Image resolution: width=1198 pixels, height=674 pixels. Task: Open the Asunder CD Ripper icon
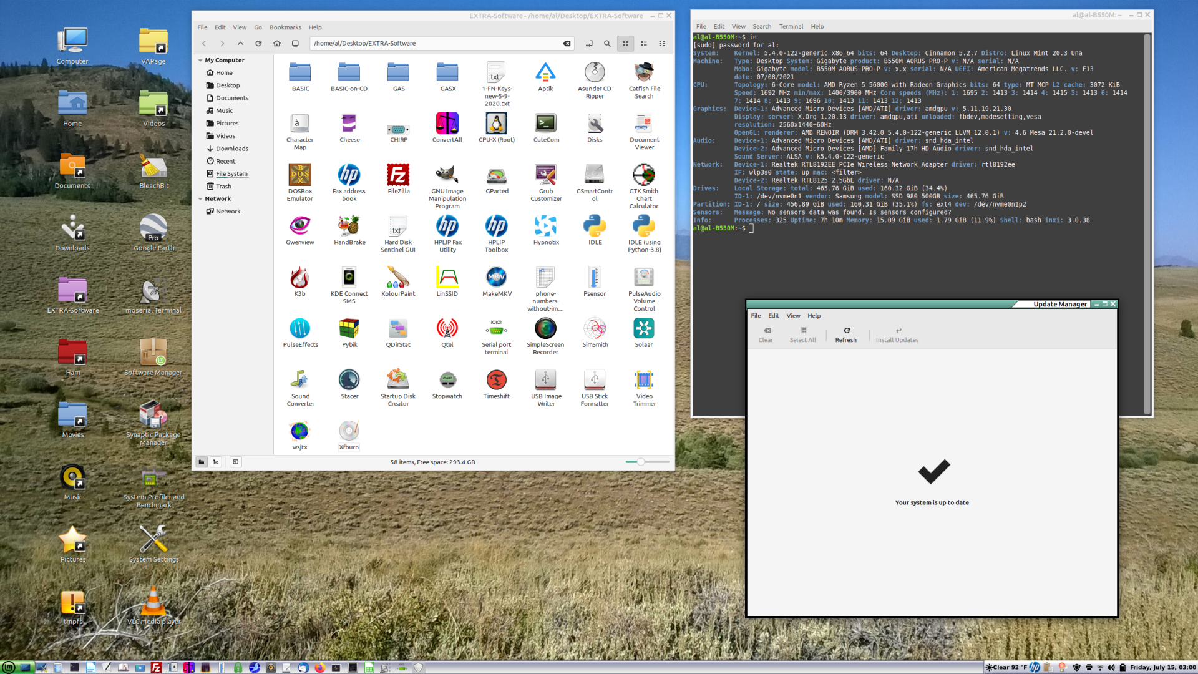[595, 73]
